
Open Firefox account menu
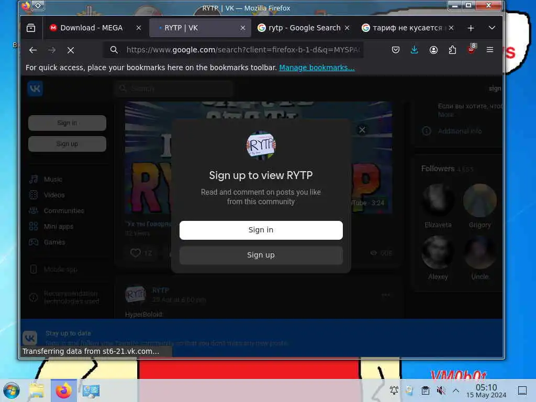pyautogui.click(x=433, y=50)
